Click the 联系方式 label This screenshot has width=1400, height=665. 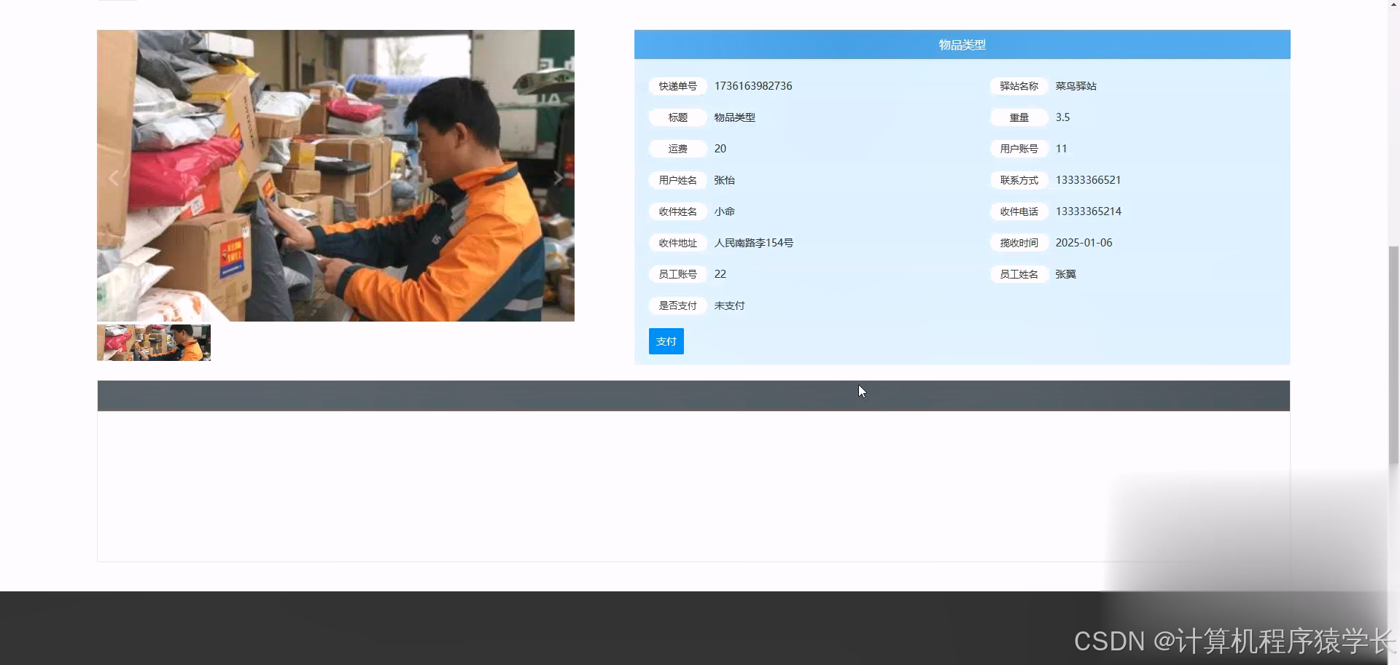pyautogui.click(x=1019, y=180)
